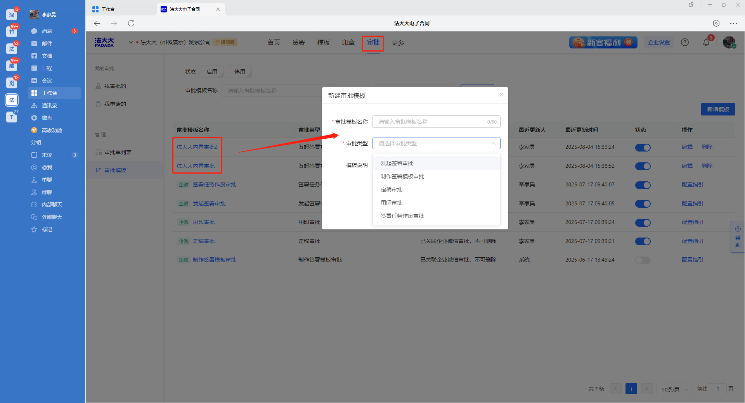Choose 签署任务作废审批 from dropdown list

437,216
